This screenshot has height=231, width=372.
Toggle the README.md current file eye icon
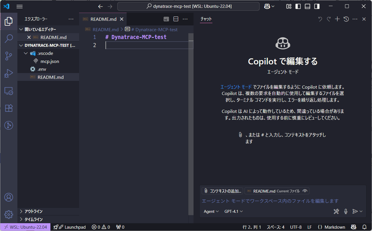pyautogui.click(x=305, y=191)
